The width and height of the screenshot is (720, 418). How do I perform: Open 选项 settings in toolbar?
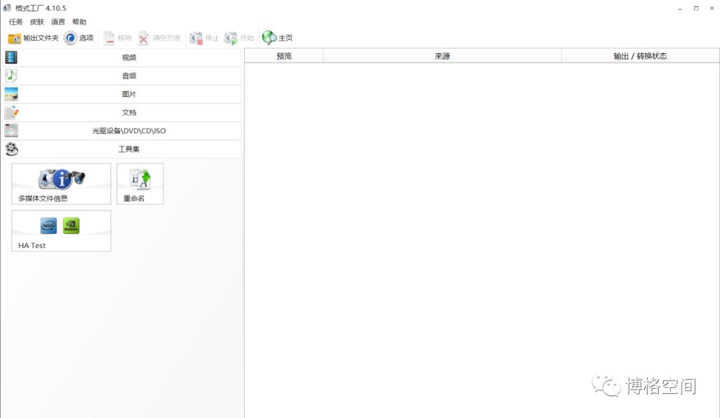79,37
